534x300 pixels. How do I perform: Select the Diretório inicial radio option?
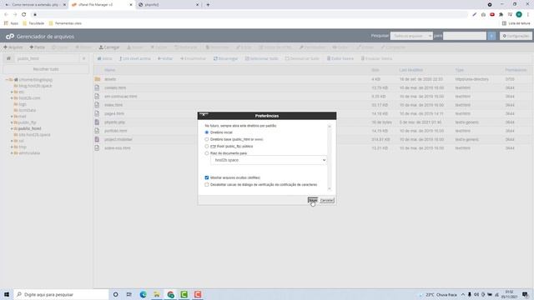pyautogui.click(x=207, y=132)
